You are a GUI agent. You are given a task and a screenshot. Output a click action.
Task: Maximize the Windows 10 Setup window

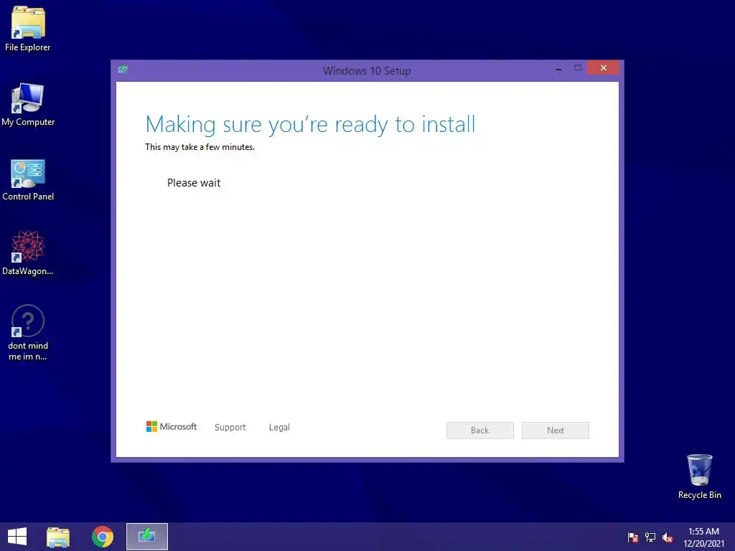pyautogui.click(x=578, y=68)
